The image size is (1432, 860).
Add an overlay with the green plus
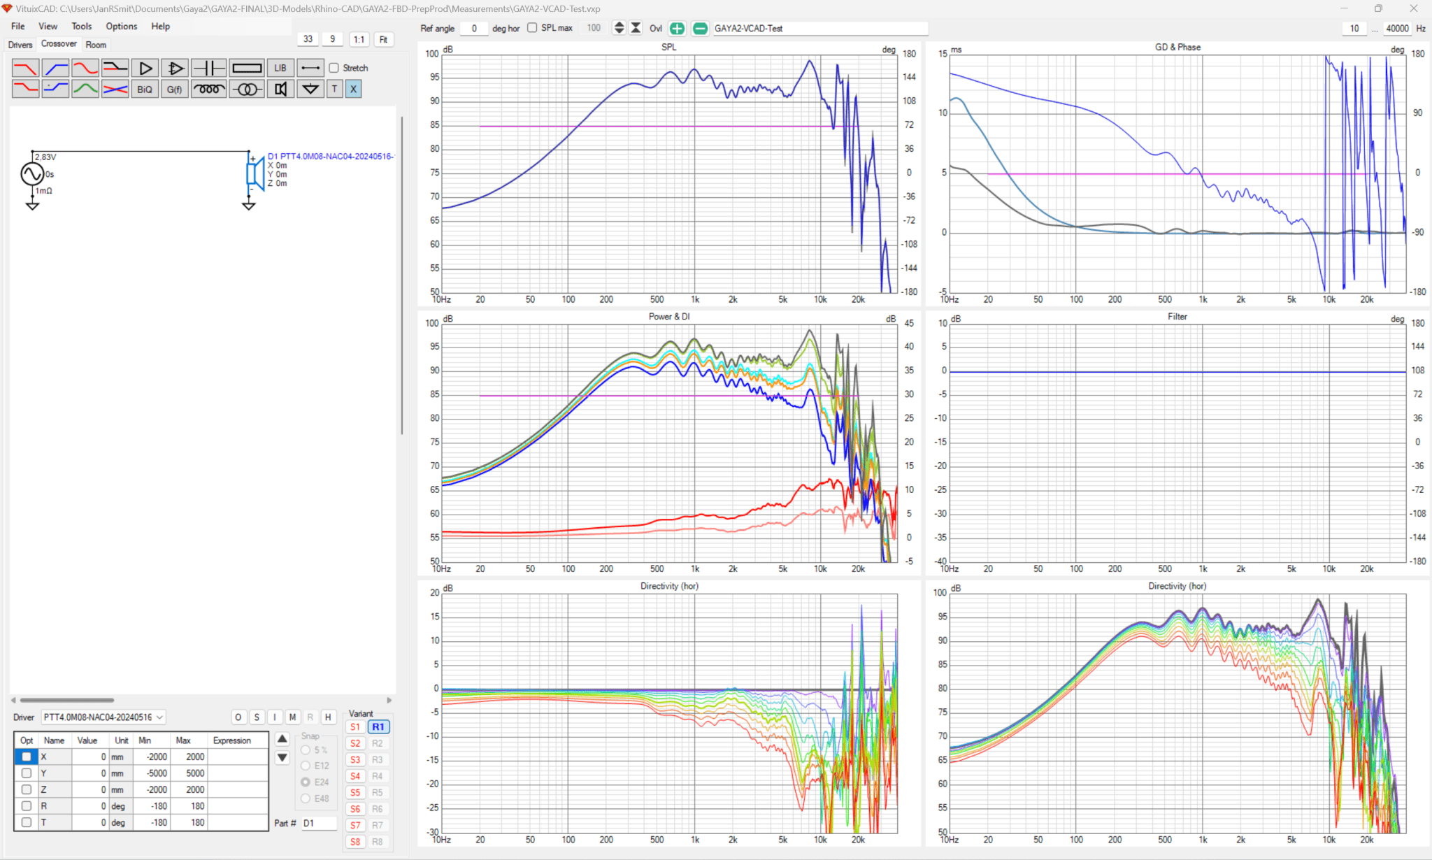pyautogui.click(x=677, y=29)
